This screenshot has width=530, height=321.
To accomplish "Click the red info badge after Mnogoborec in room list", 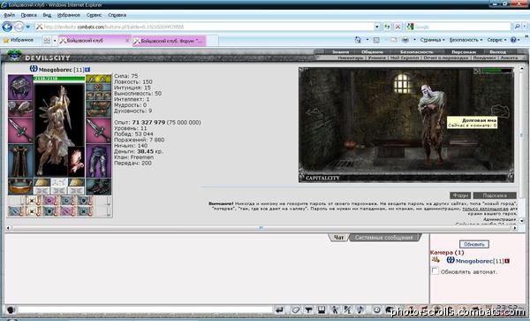I will (x=507, y=261).
